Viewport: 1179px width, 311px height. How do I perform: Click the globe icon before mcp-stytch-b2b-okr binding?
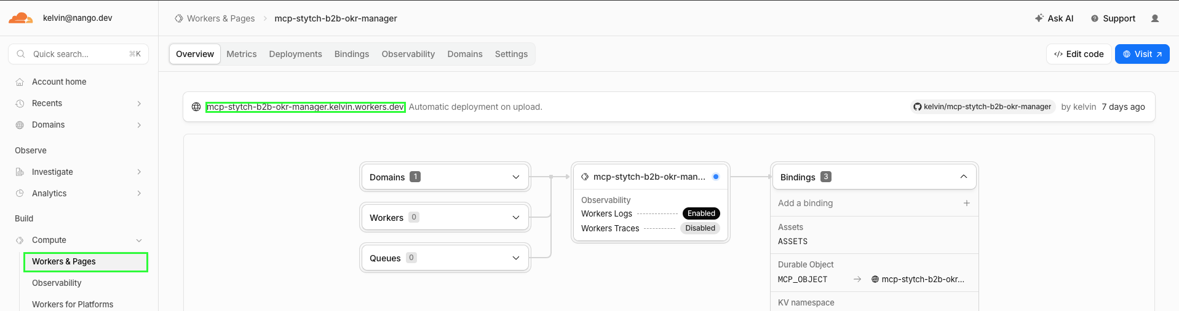875,279
